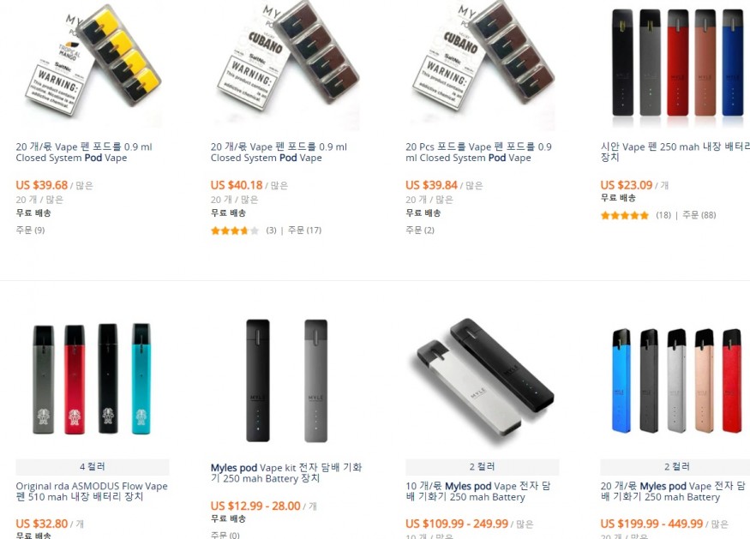Open the five-color vape pen image
The height and width of the screenshot is (539, 750).
[x=675, y=63]
